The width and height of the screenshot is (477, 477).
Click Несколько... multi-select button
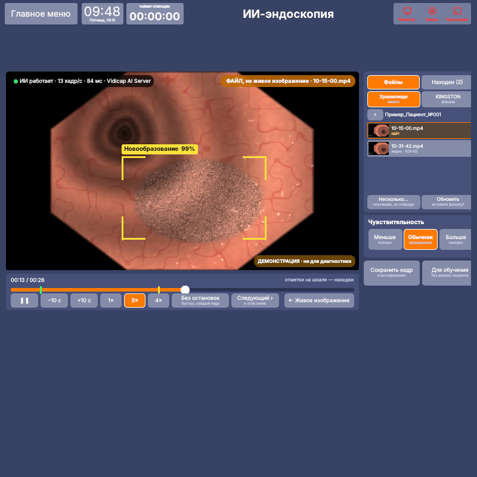pos(394,202)
